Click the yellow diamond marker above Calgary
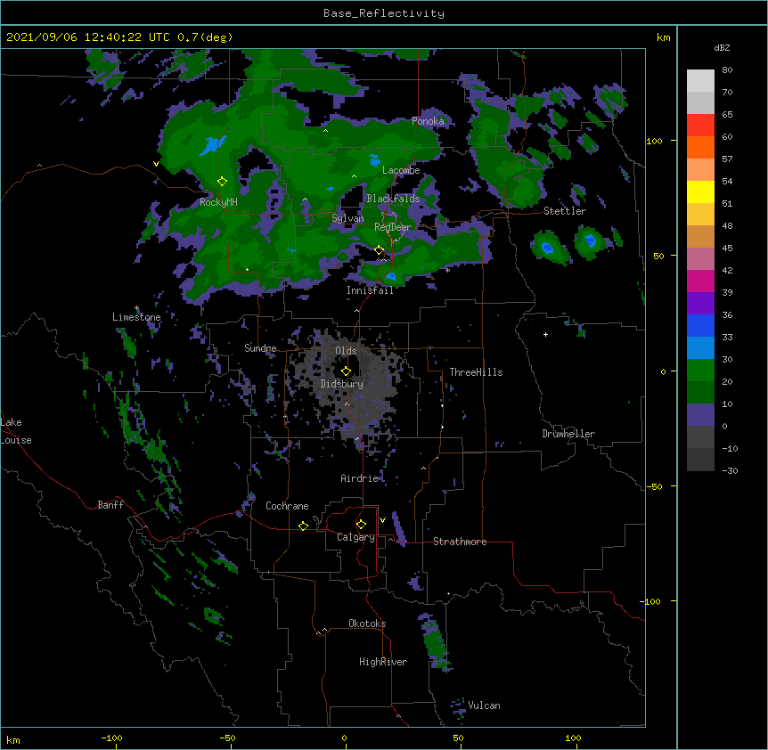768x750 pixels. [x=361, y=525]
